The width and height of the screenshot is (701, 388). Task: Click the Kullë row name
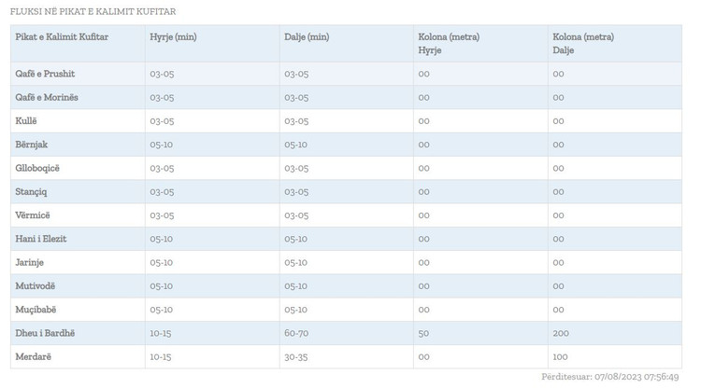click(26, 121)
